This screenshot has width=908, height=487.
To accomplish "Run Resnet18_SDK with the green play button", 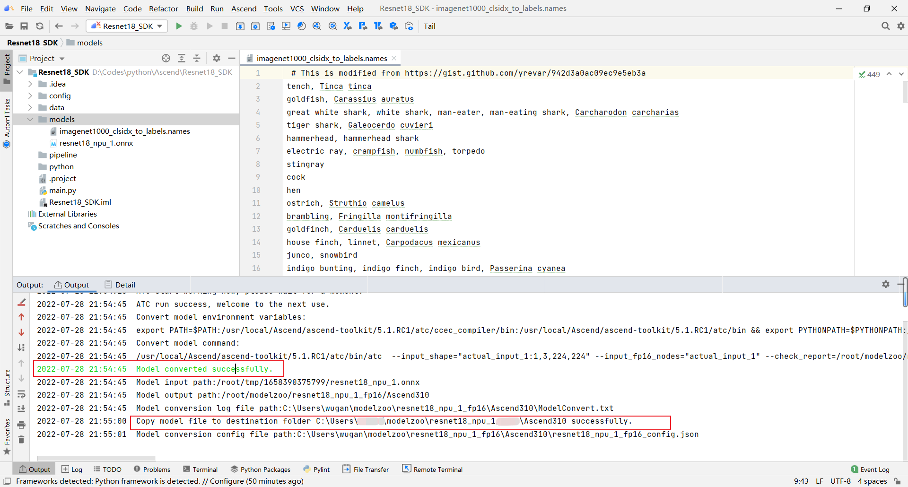I will [x=179, y=26].
